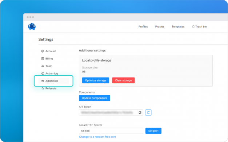Click the Local HTTP Server port field
This screenshot has height=142, width=228.
point(111,131)
